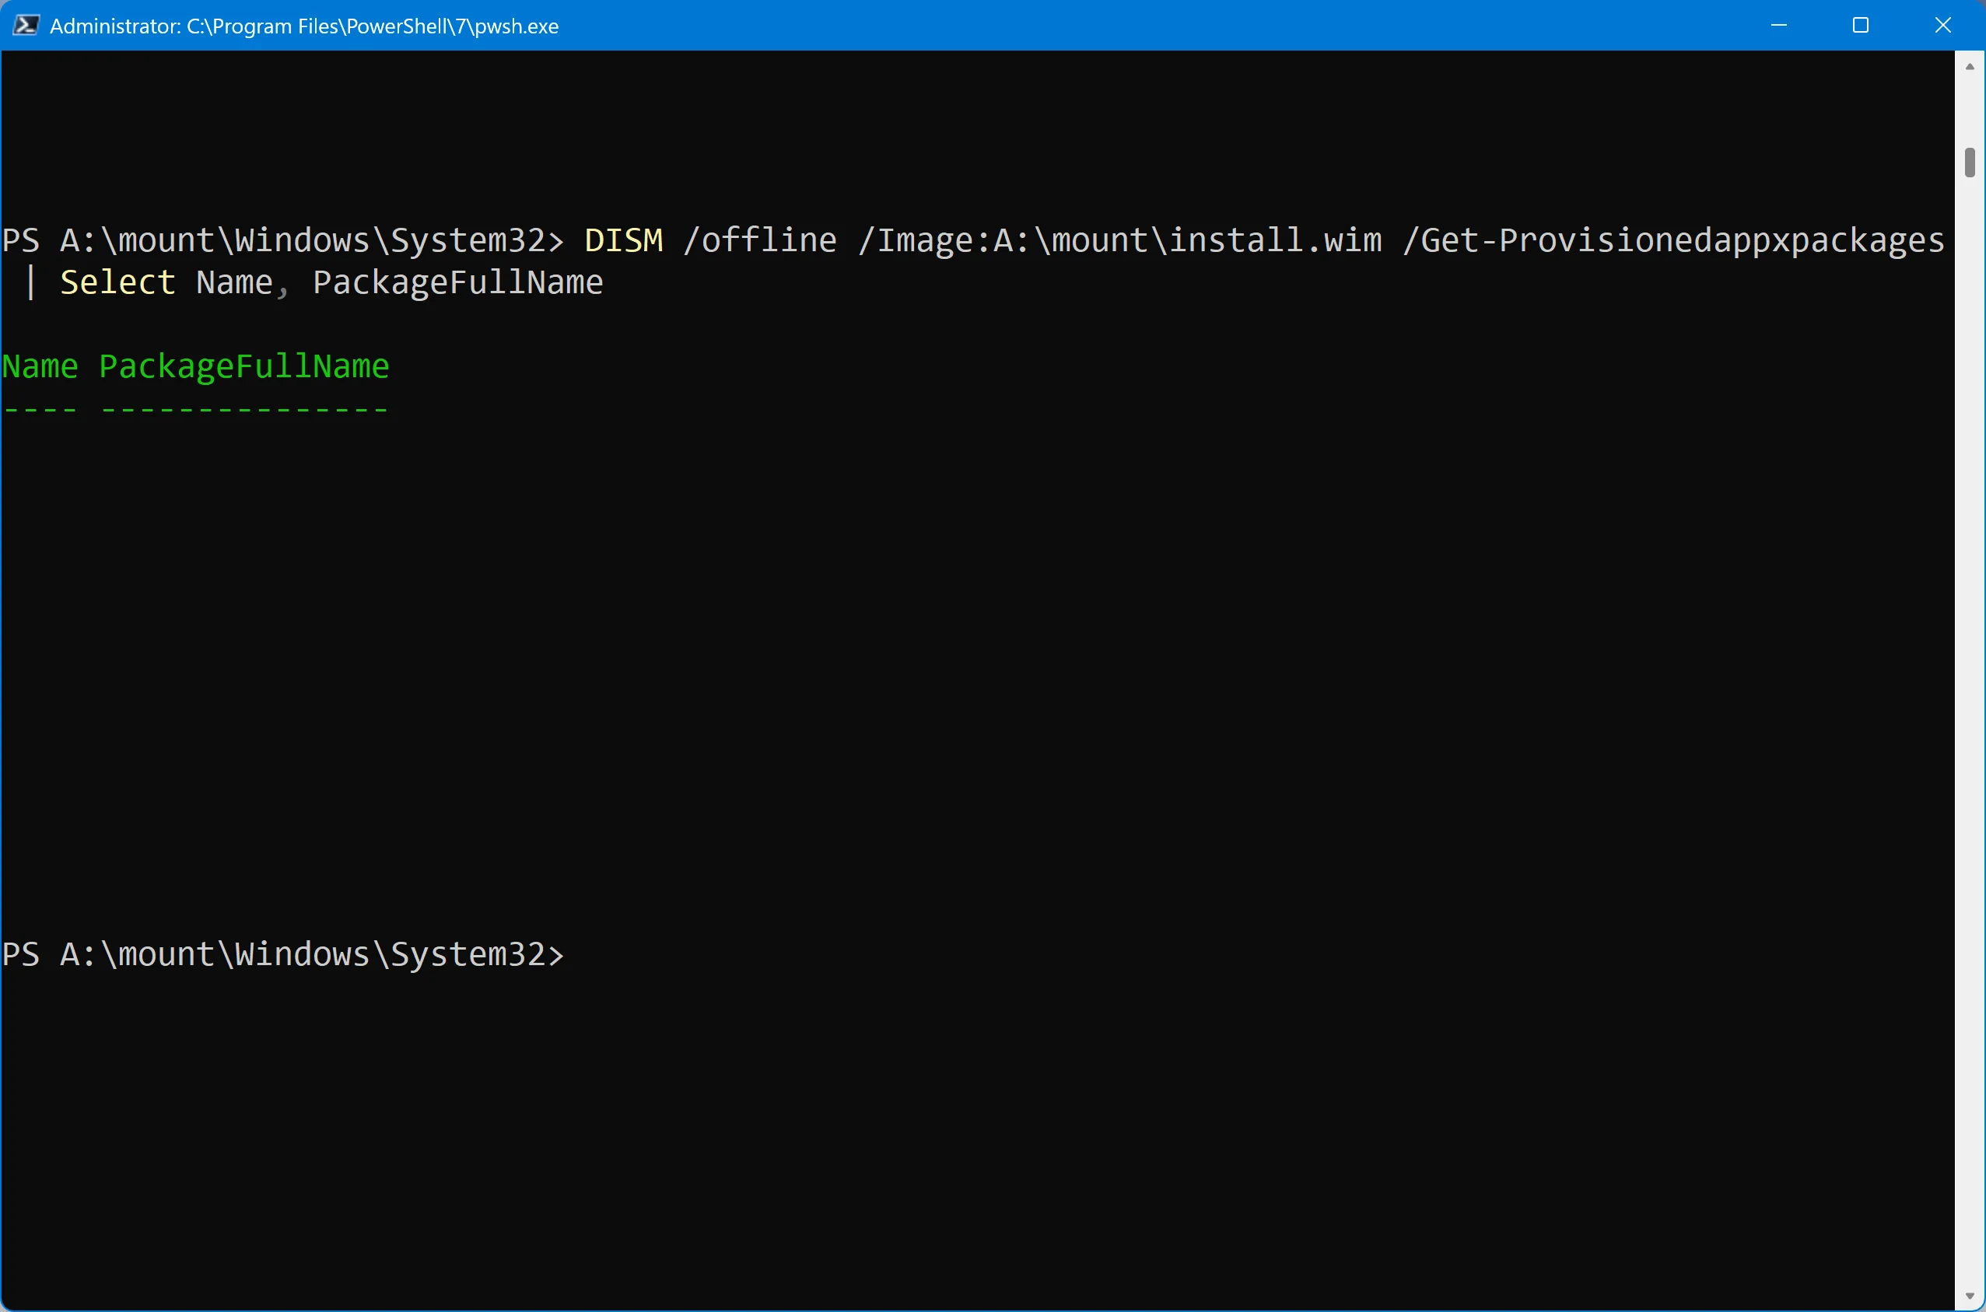Viewport: 1986px width, 1312px height.
Task: Click the /Image:A:\mount\install.wim argument
Action: coord(1119,240)
